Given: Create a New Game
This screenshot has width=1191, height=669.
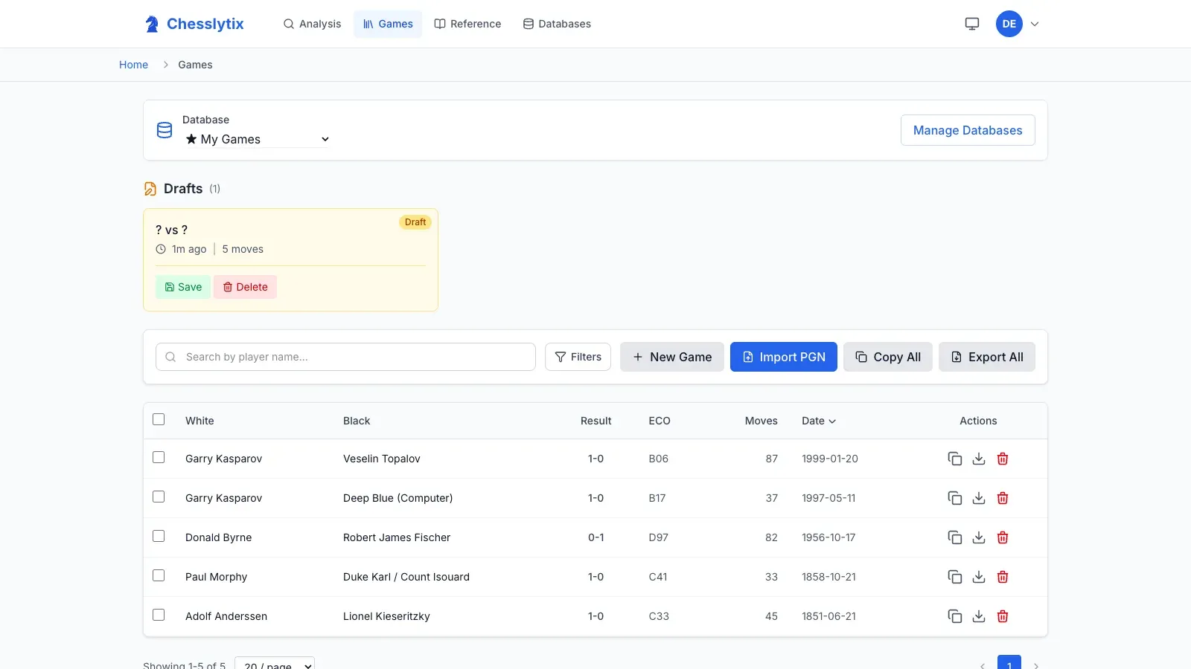Looking at the screenshot, I should point(672,357).
